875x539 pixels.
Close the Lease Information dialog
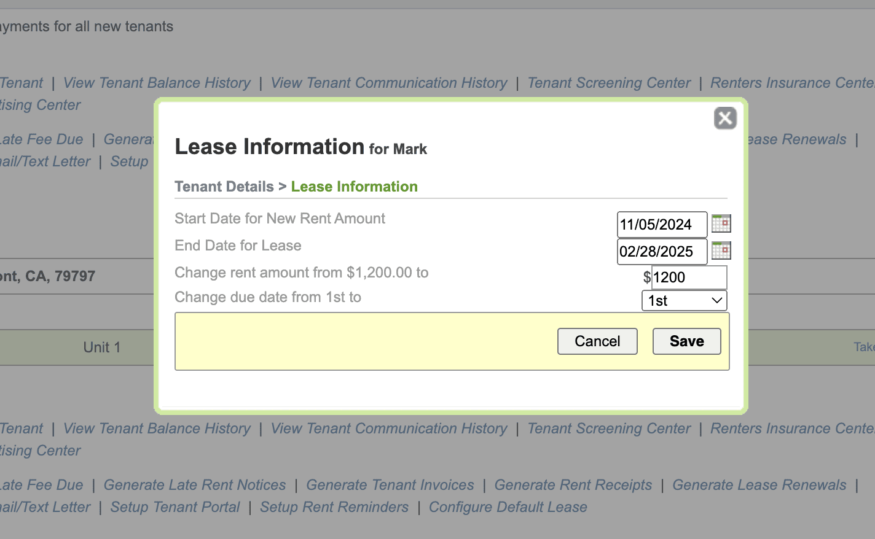click(725, 118)
